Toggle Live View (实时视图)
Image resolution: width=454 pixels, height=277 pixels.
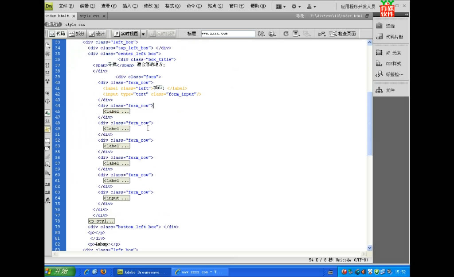coord(126,34)
